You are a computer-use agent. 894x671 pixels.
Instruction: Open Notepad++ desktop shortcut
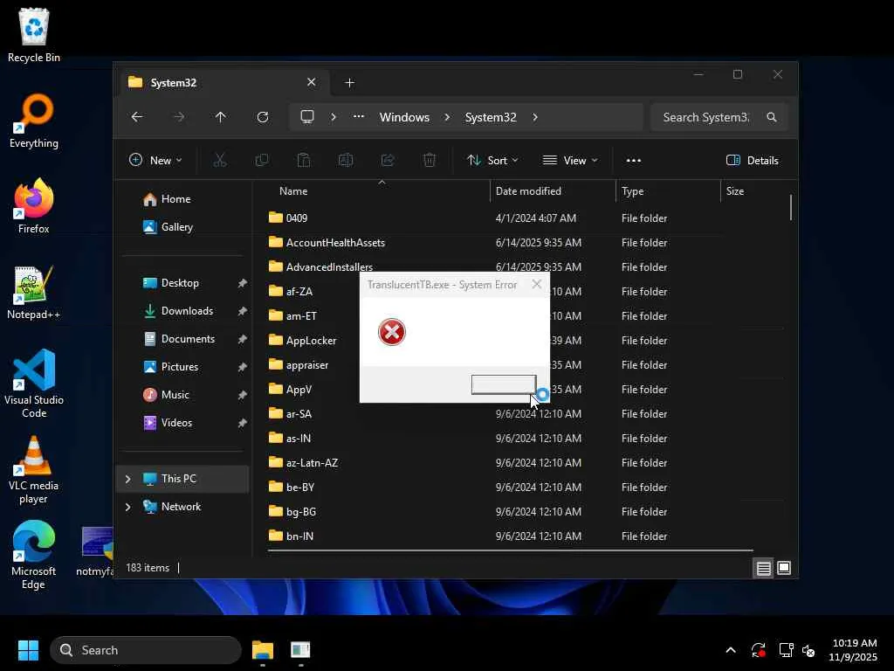click(x=34, y=292)
